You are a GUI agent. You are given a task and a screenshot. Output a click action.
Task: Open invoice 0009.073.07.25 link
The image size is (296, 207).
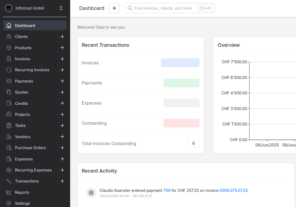(x=234, y=190)
